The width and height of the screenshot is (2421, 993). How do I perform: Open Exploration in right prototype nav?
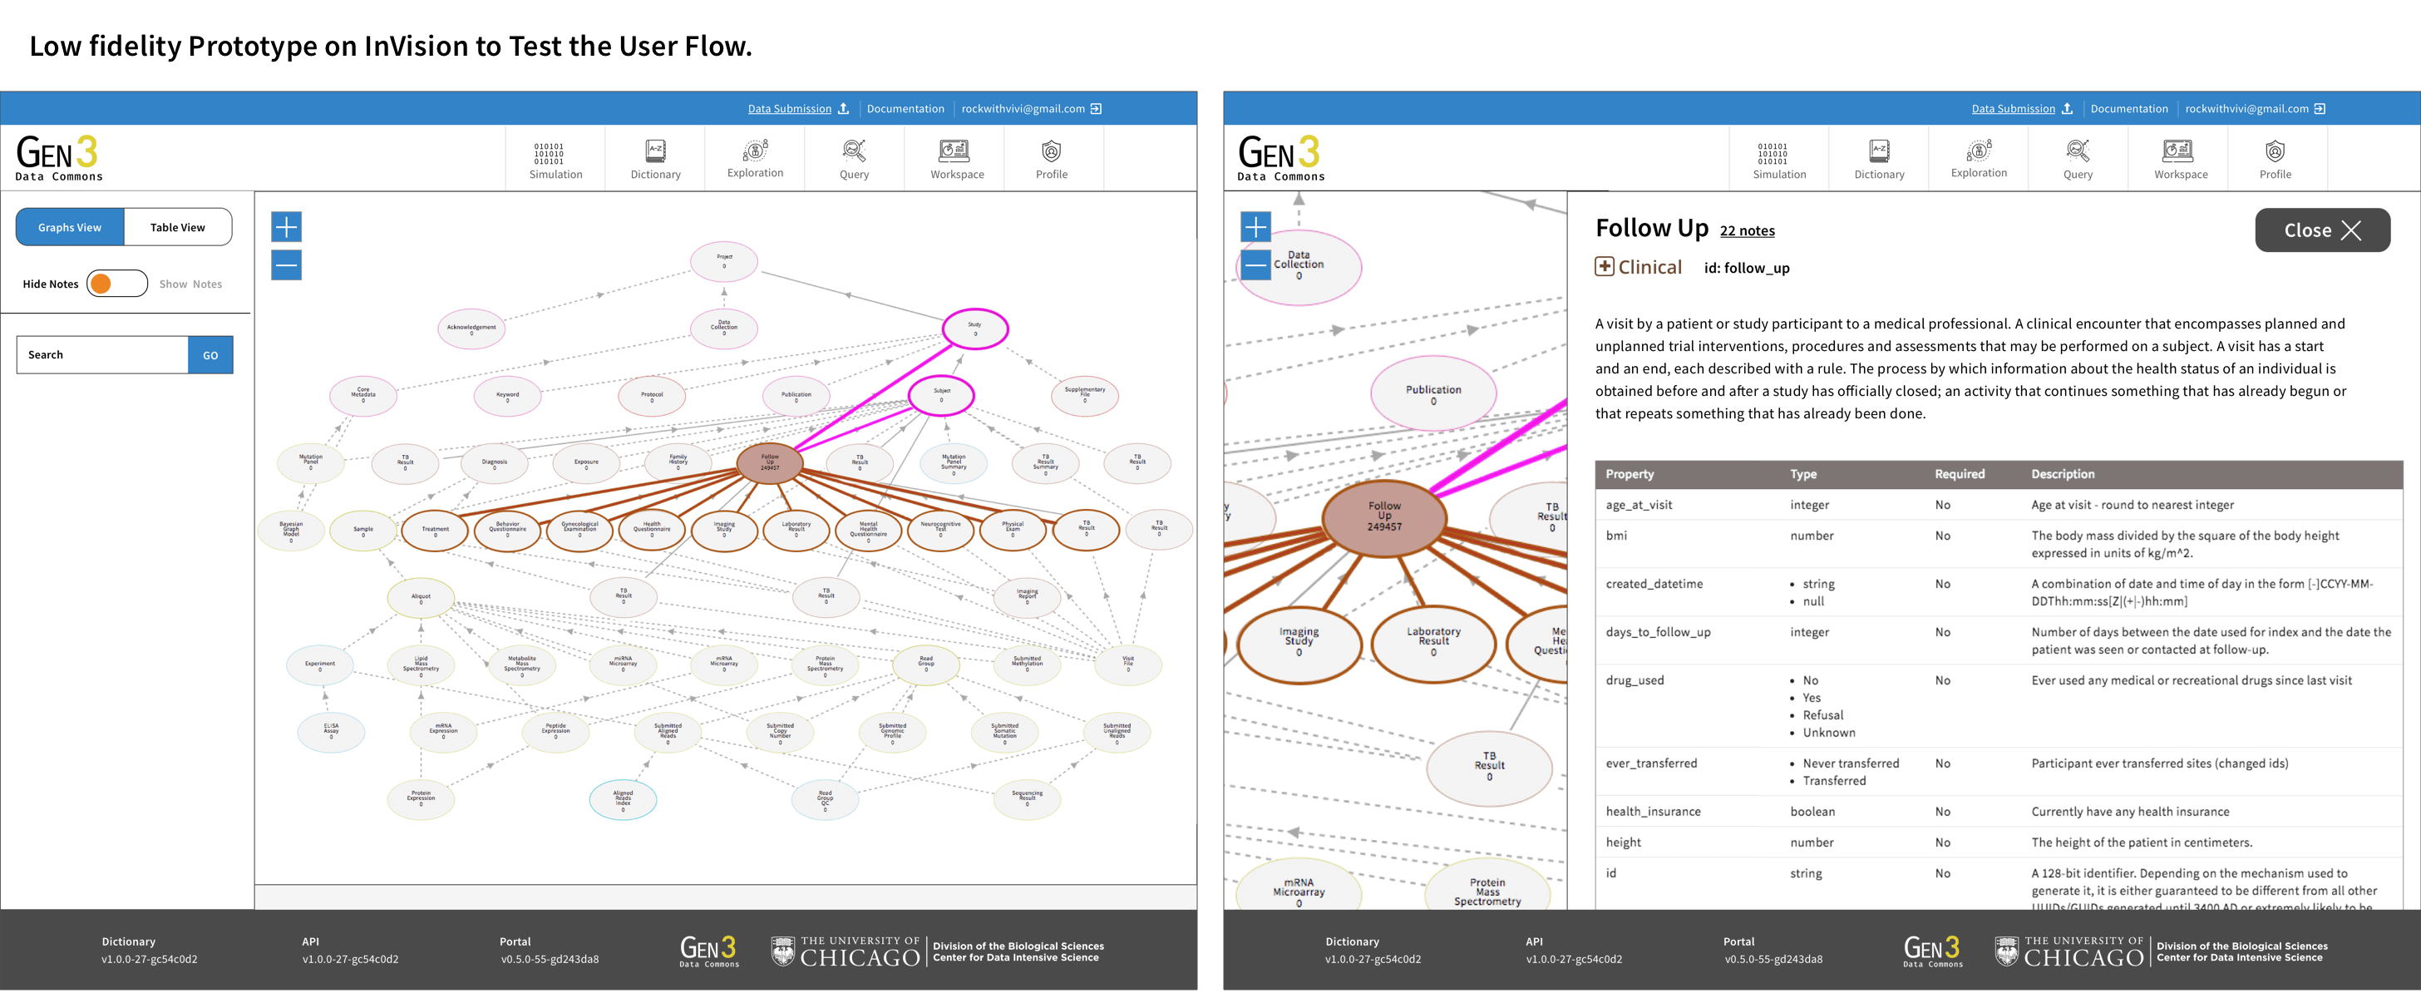[x=1979, y=159]
